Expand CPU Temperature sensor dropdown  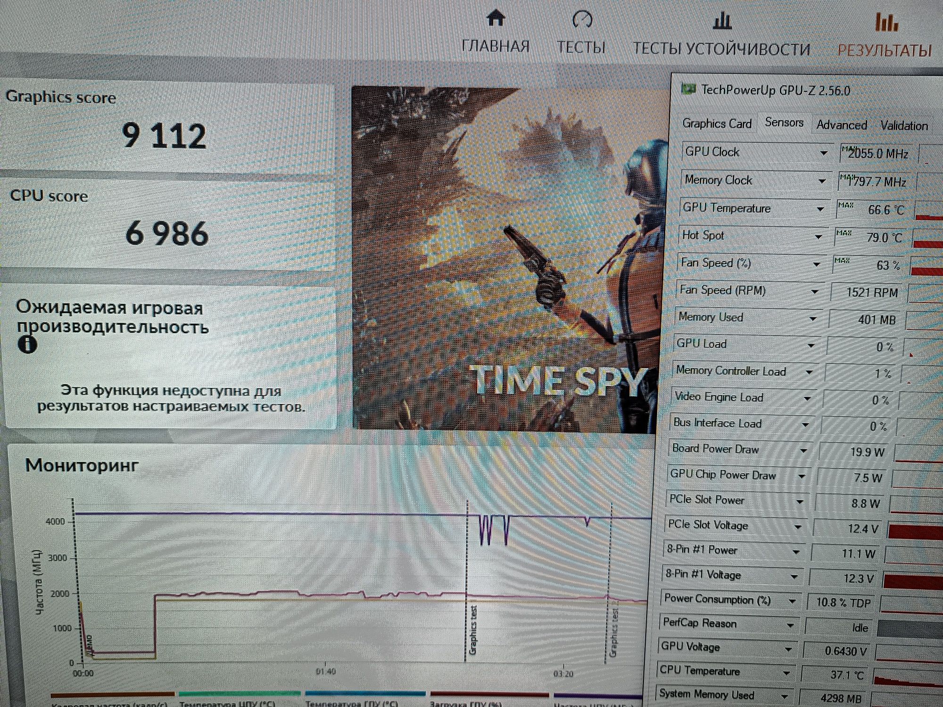tap(786, 674)
